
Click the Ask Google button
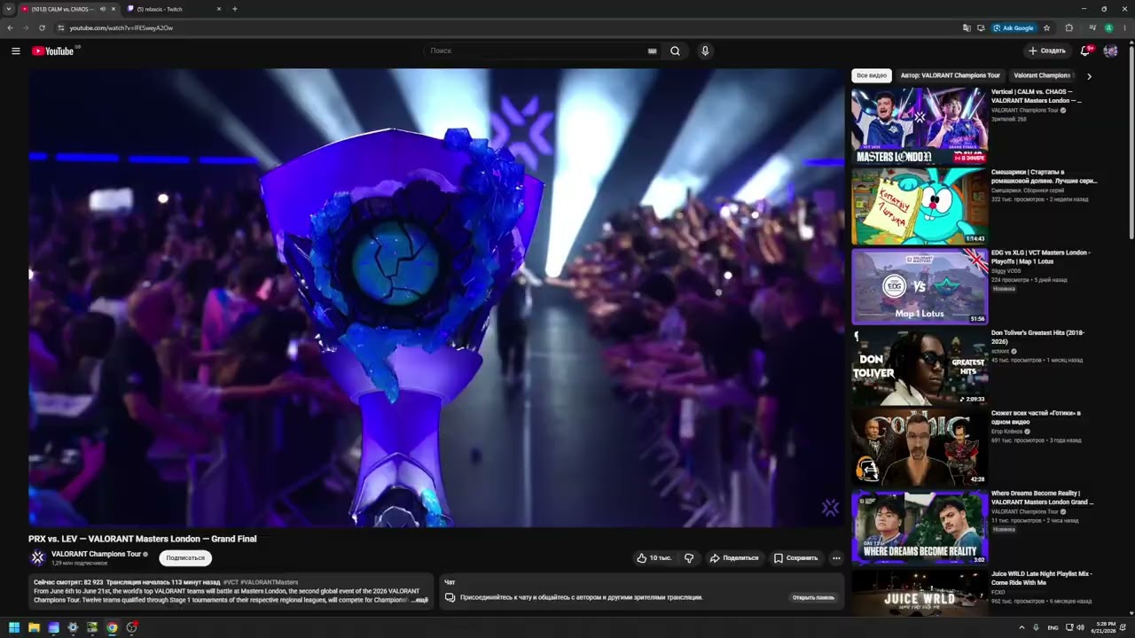[1014, 27]
